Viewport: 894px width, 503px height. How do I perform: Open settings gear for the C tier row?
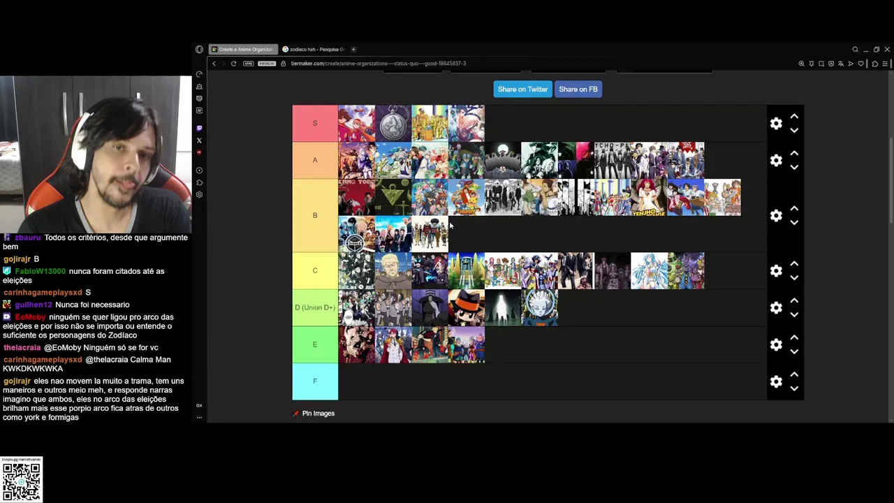[776, 271]
